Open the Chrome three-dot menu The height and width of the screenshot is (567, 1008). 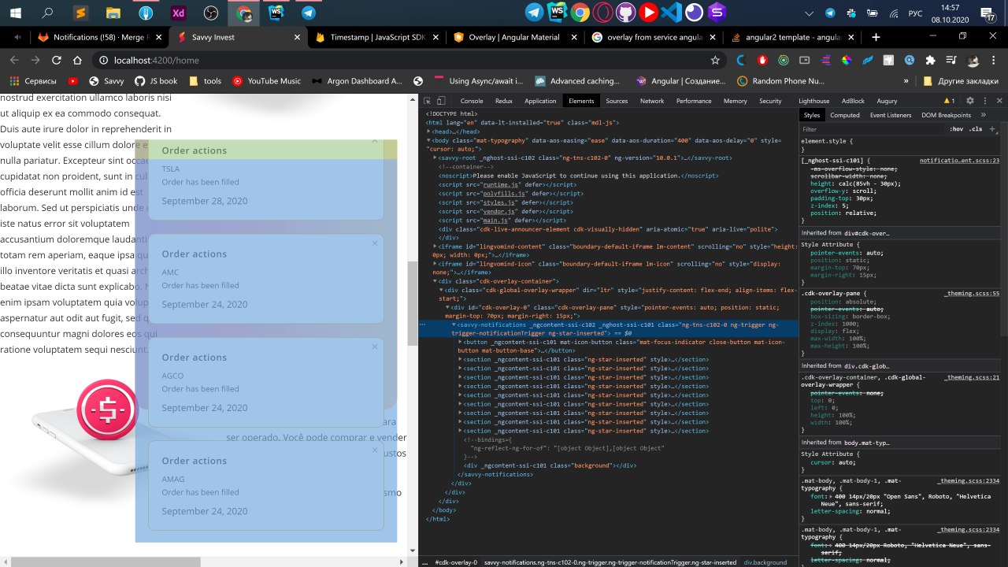point(995,60)
